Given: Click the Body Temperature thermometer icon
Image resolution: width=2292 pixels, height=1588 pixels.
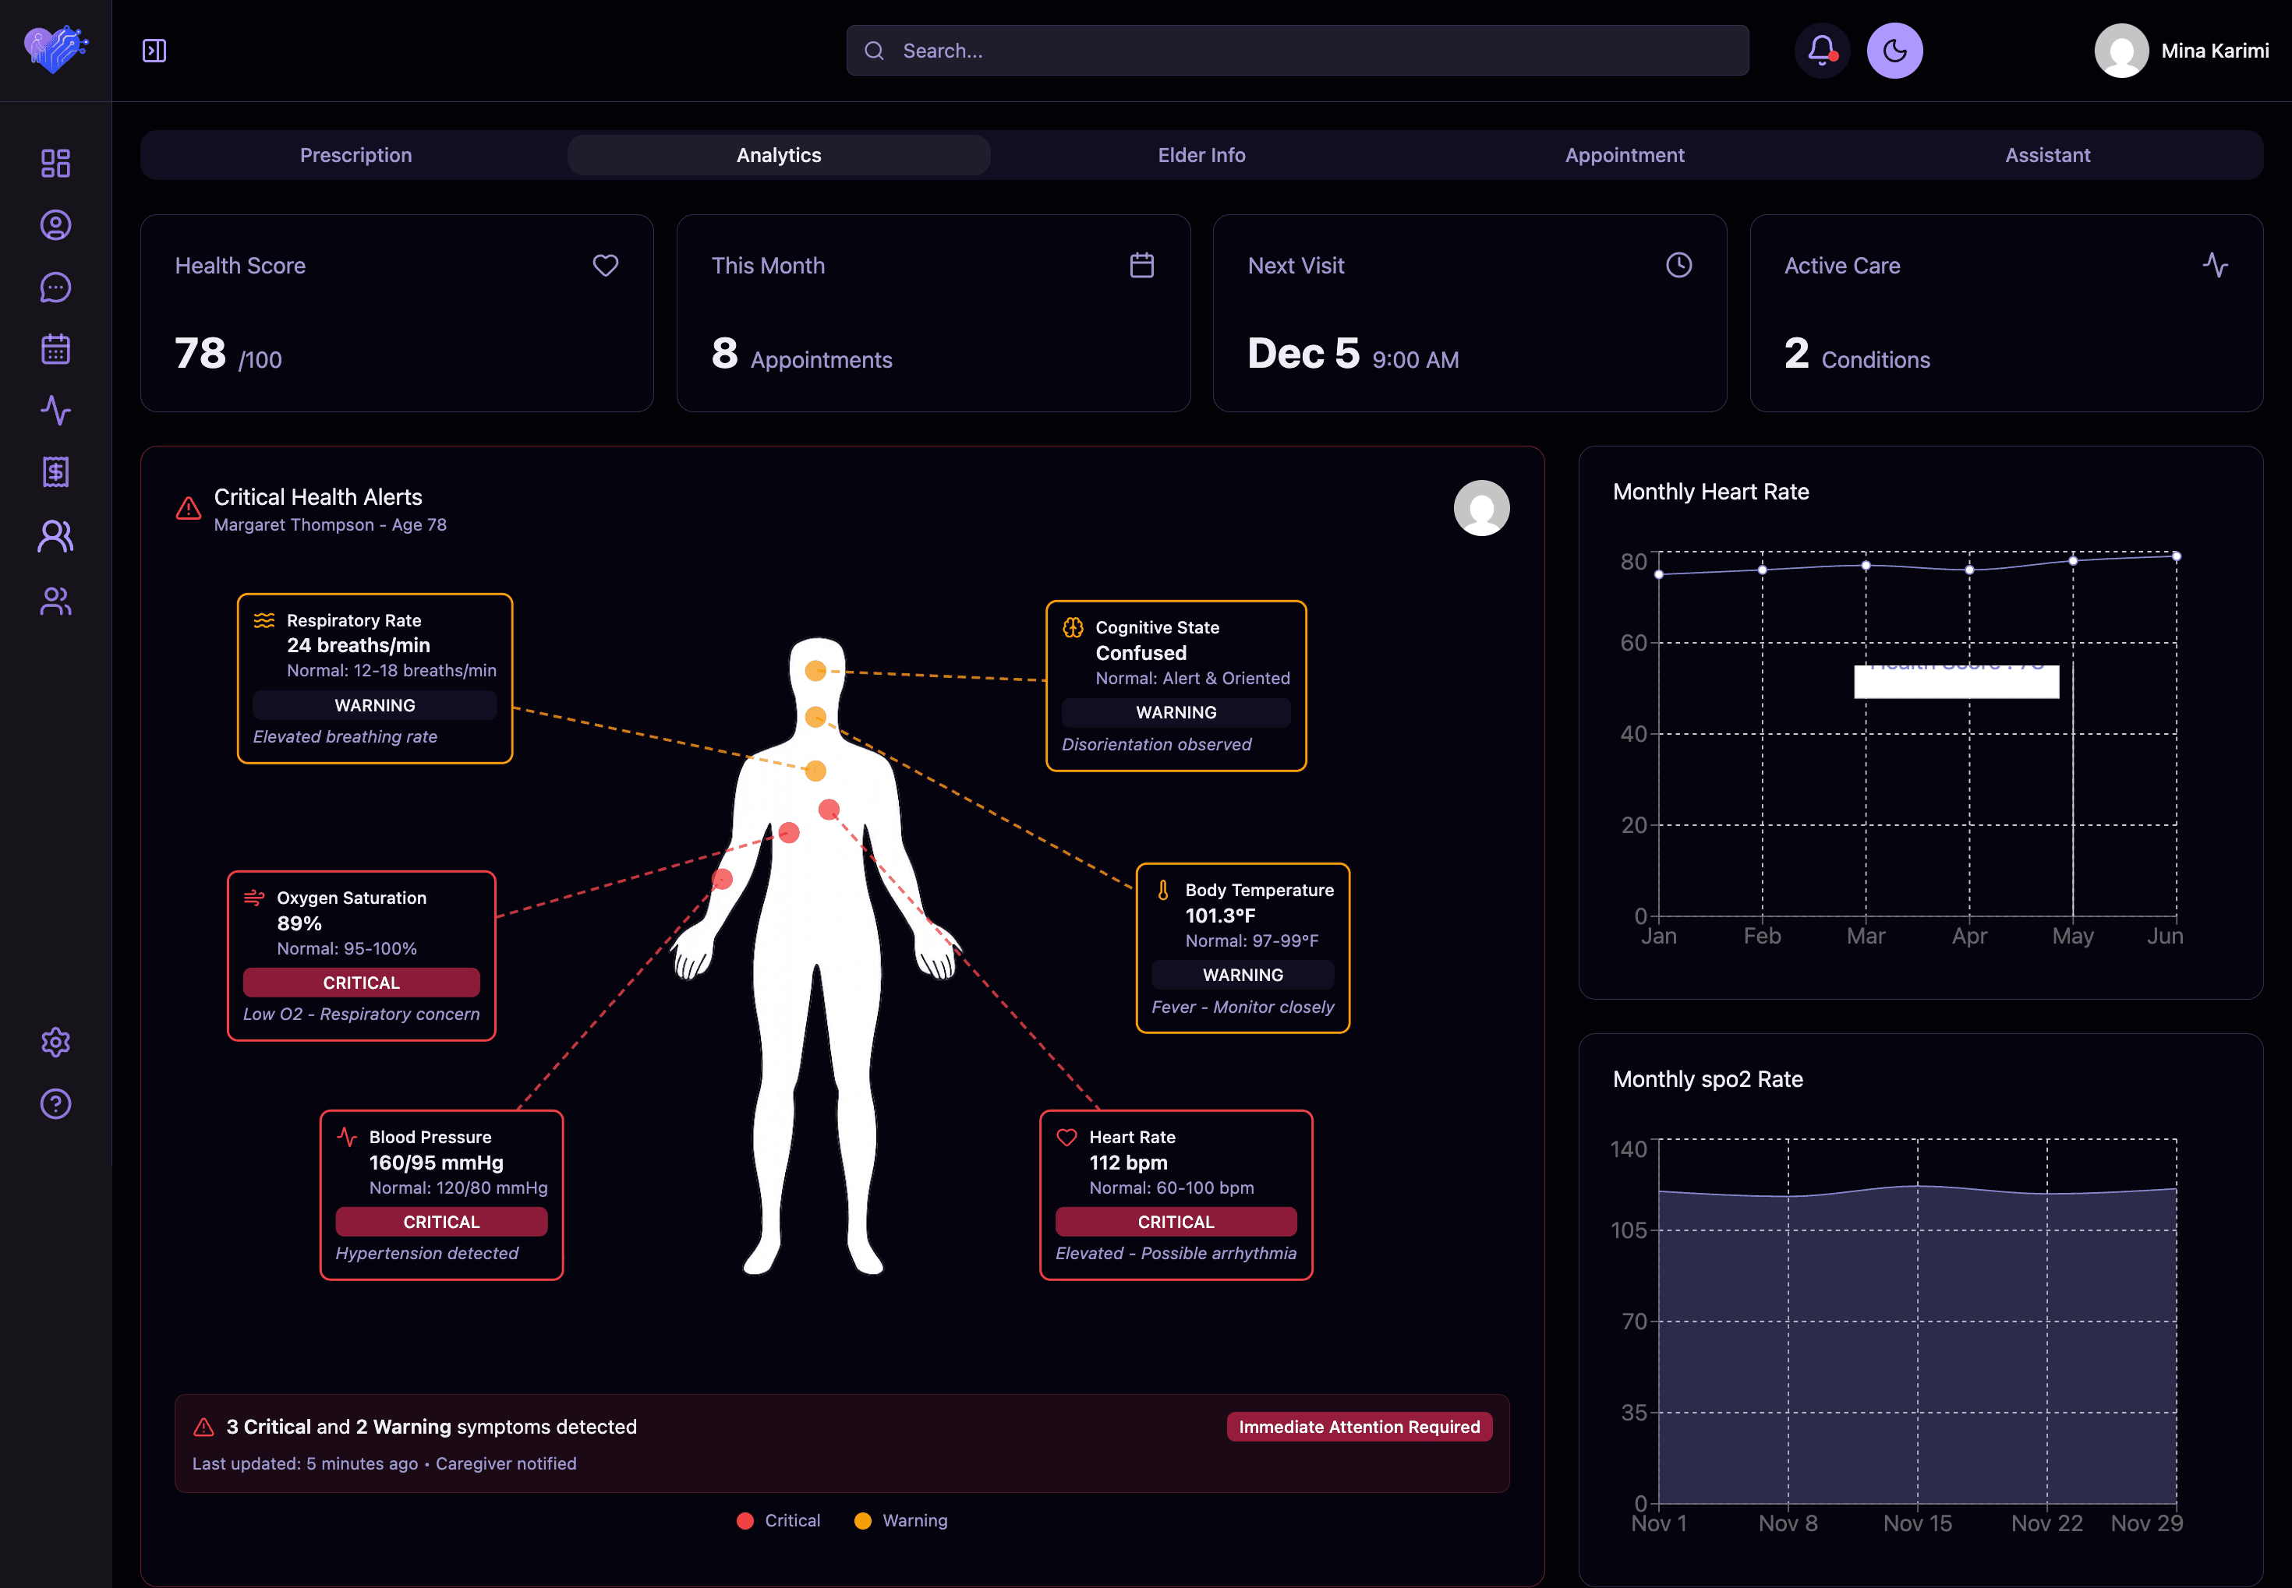Looking at the screenshot, I should pos(1162,890).
